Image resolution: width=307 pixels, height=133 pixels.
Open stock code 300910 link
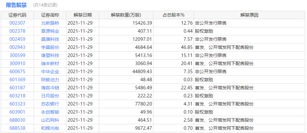17,63
